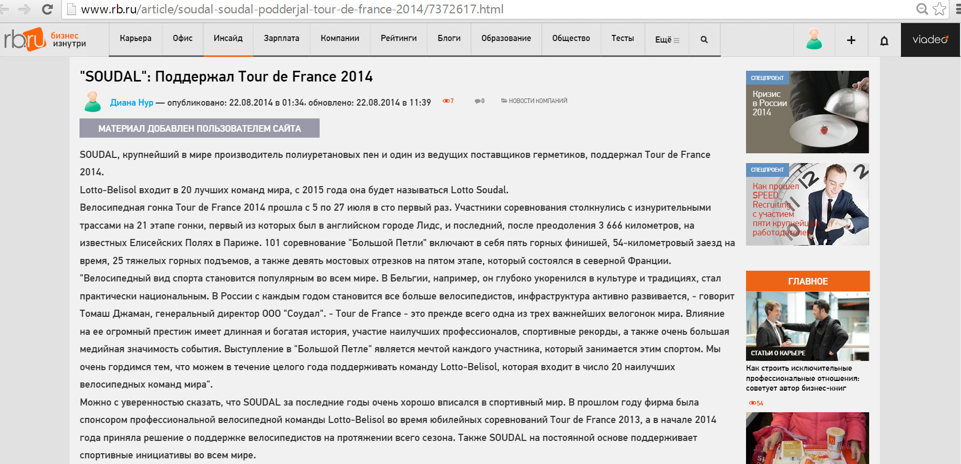The image size is (961, 464).
Task: Go forward using the browser forward arrow
Action: click(24, 9)
